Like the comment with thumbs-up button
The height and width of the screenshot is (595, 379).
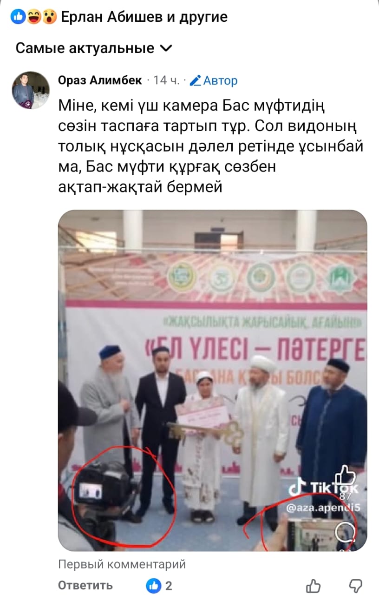(314, 586)
